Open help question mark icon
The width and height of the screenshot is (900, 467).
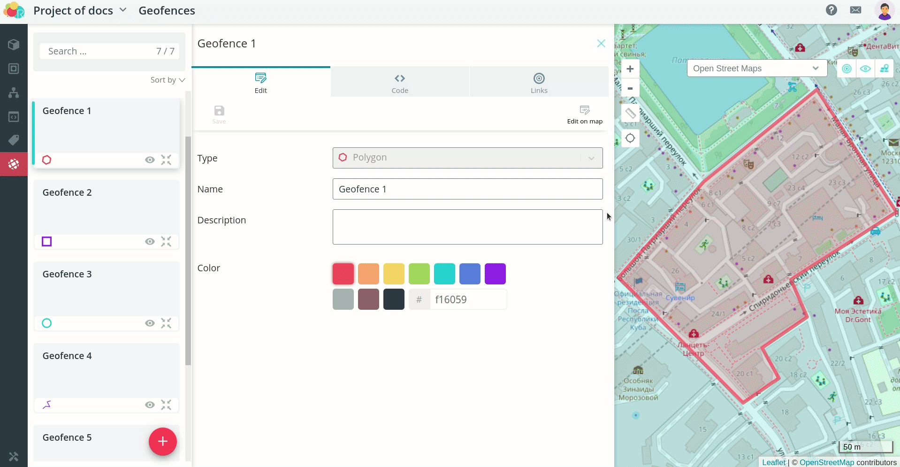[831, 10]
